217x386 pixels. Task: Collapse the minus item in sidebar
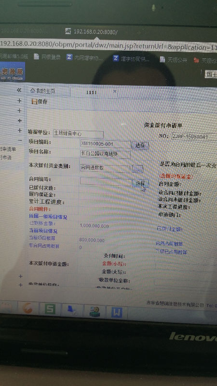click(x=20, y=140)
